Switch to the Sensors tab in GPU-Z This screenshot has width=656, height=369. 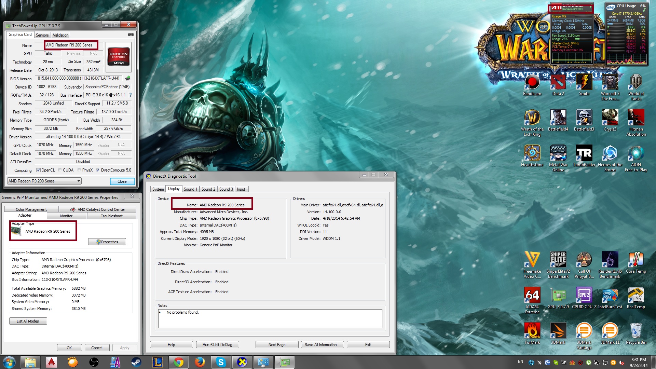[x=42, y=35]
